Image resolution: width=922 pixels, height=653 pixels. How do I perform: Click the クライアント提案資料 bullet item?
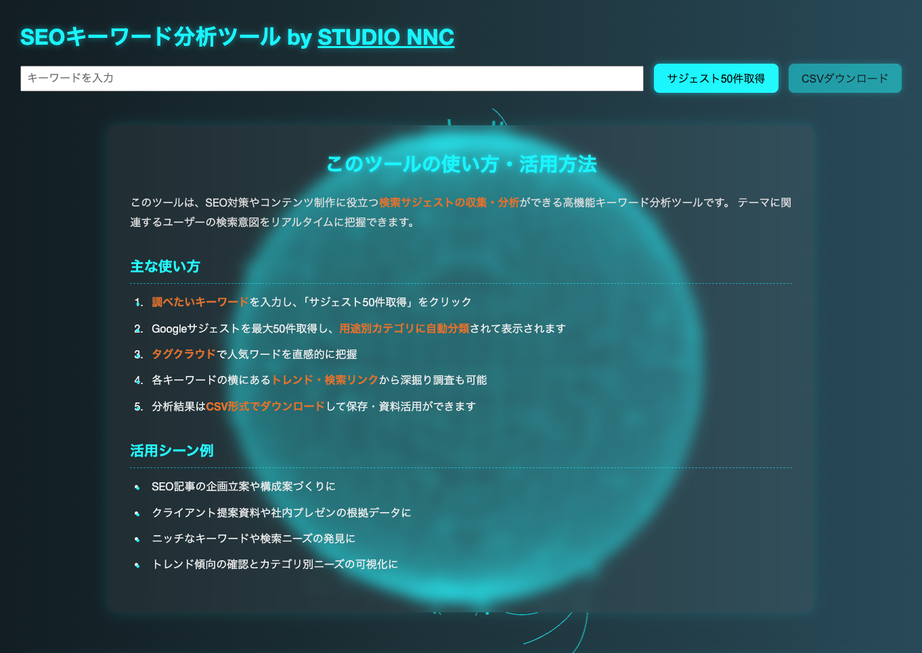(281, 513)
